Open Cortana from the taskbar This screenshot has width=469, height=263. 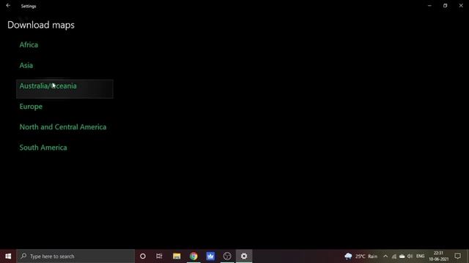pyautogui.click(x=143, y=256)
